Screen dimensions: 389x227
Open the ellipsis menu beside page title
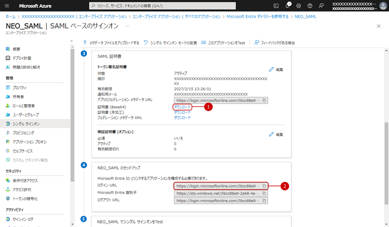[127, 26]
